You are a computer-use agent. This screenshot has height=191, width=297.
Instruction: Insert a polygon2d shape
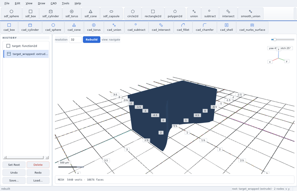point(175,14)
